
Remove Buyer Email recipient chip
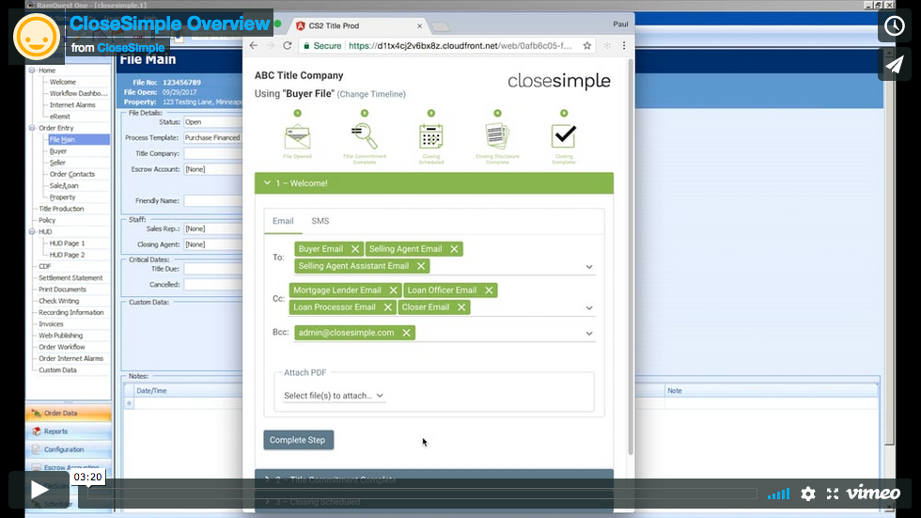click(355, 249)
